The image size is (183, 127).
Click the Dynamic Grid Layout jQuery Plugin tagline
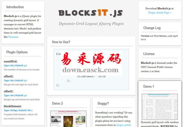[x=91, y=23]
